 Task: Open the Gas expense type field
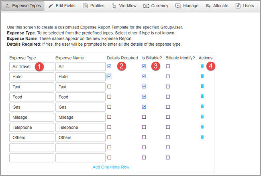click(x=32, y=107)
